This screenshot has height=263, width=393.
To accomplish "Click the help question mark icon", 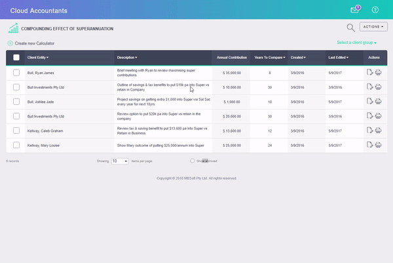I will click(x=375, y=10).
